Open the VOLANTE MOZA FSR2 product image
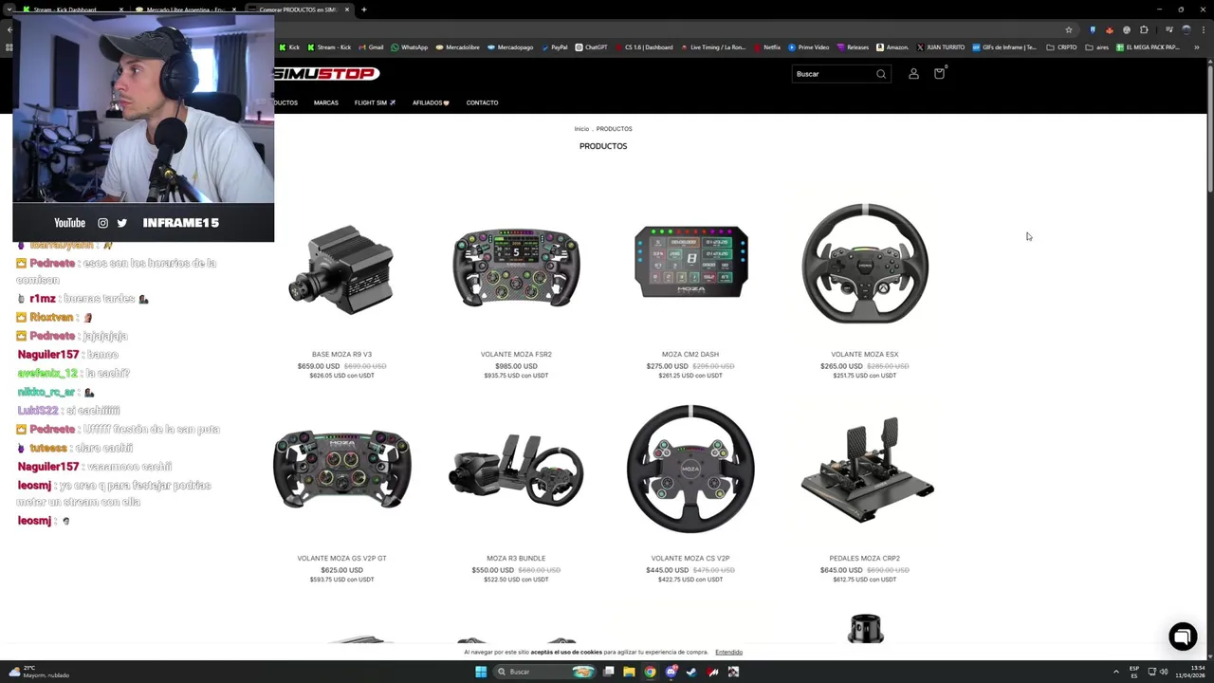This screenshot has height=683, width=1214. click(x=516, y=268)
